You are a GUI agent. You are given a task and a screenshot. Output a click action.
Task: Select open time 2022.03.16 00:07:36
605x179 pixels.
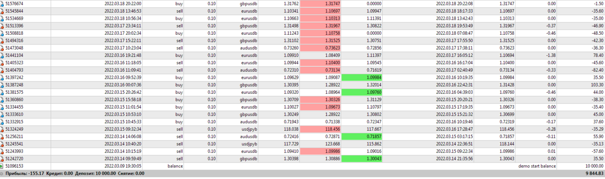tap(123, 85)
